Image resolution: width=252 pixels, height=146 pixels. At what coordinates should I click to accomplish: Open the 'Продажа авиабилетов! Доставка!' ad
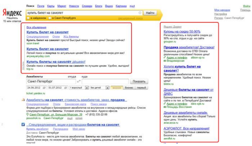(189, 47)
